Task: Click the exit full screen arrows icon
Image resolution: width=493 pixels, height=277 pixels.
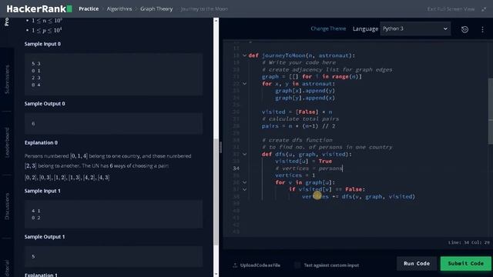Action: point(484,9)
